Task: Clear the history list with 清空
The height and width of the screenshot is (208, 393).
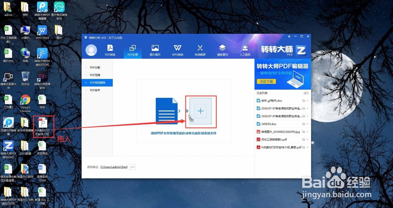Action: coord(306,93)
